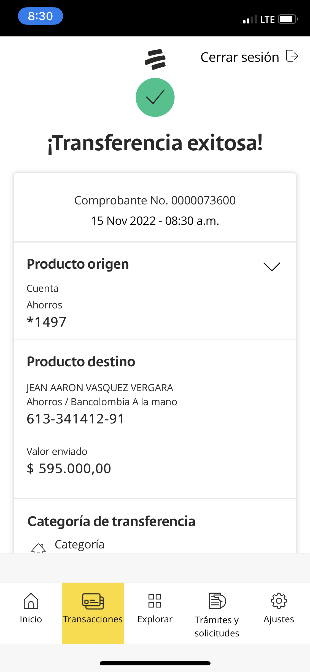Tap the green success checkmark icon
The image size is (310, 672).
tap(155, 97)
